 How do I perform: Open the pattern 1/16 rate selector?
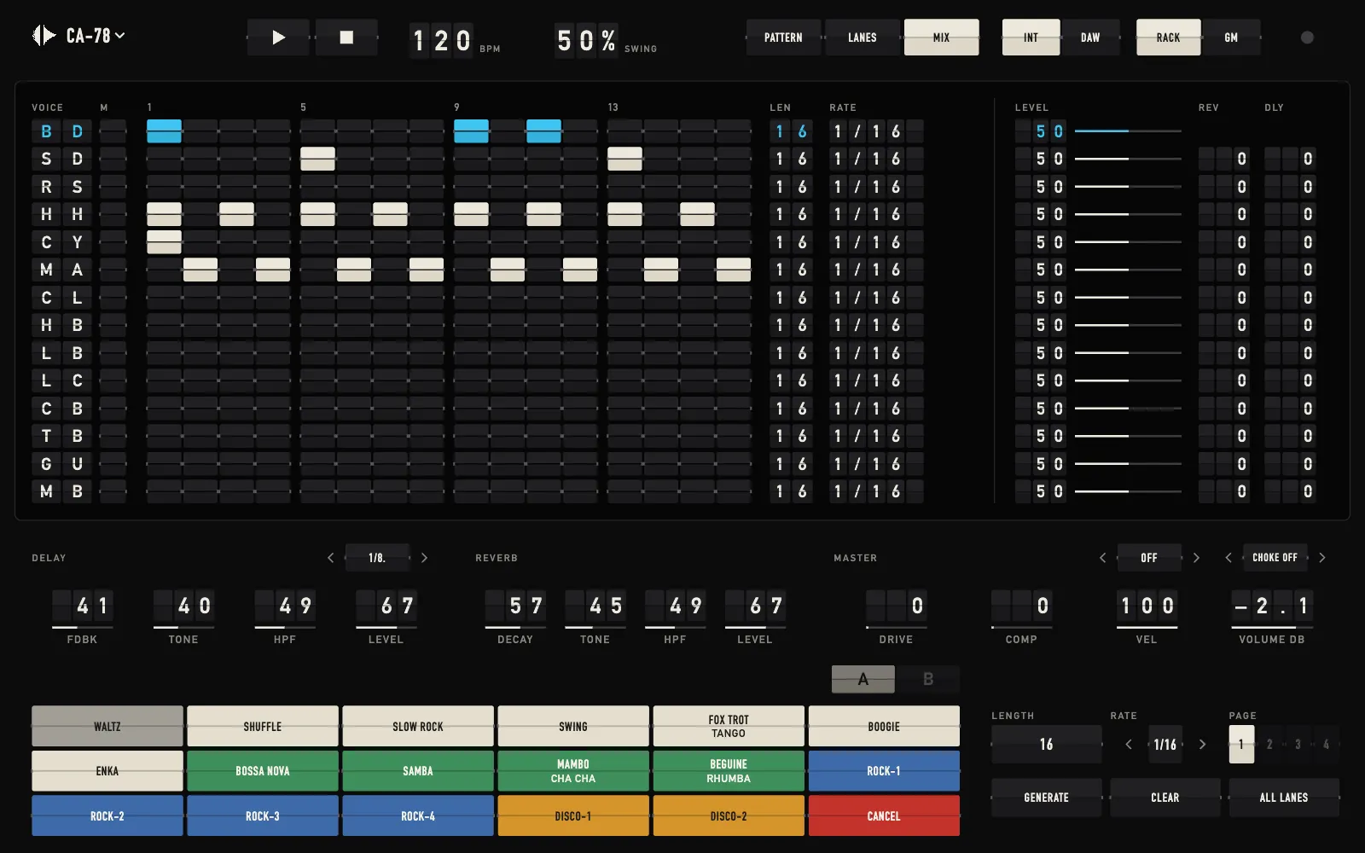click(x=1165, y=745)
